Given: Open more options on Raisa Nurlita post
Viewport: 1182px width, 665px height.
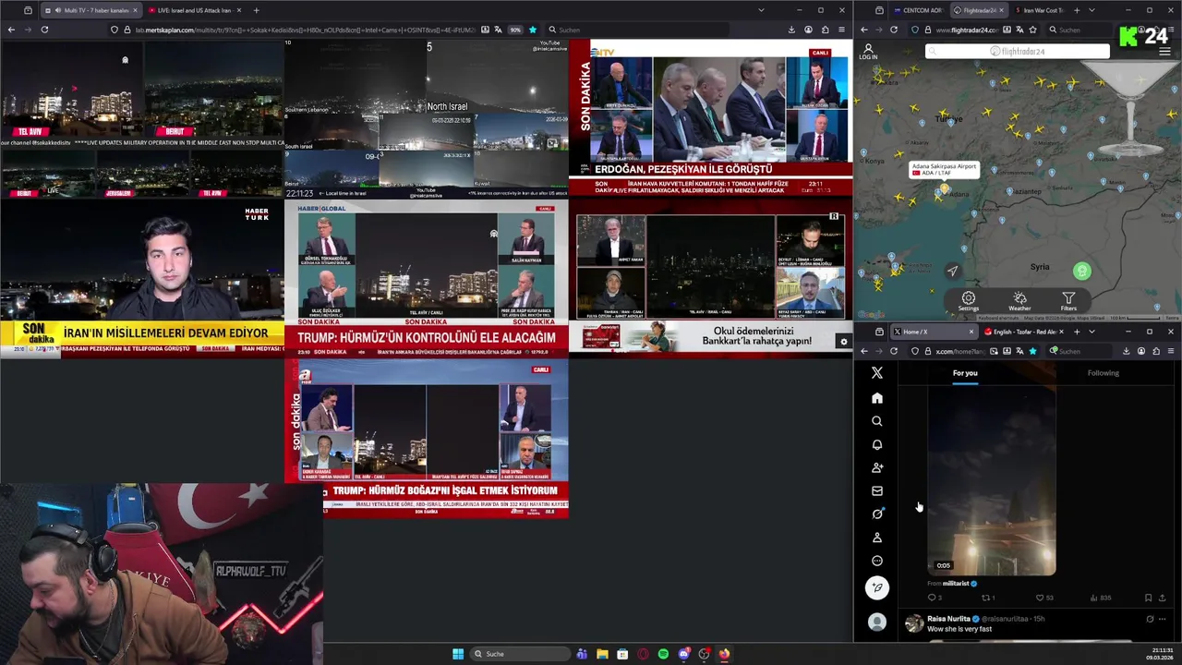Looking at the screenshot, I should [1162, 619].
